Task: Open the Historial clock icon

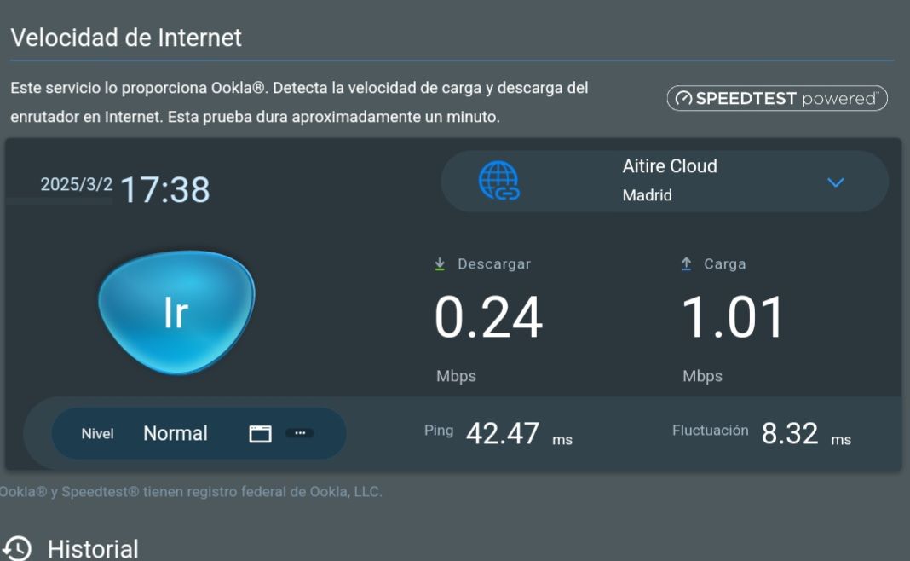Action: (17, 548)
